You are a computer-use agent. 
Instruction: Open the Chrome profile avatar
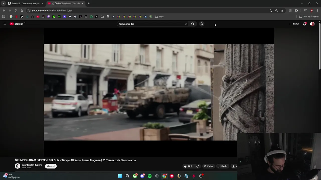point(312,10)
